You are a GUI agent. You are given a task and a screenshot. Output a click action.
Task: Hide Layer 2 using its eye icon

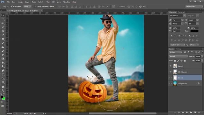click(171, 78)
